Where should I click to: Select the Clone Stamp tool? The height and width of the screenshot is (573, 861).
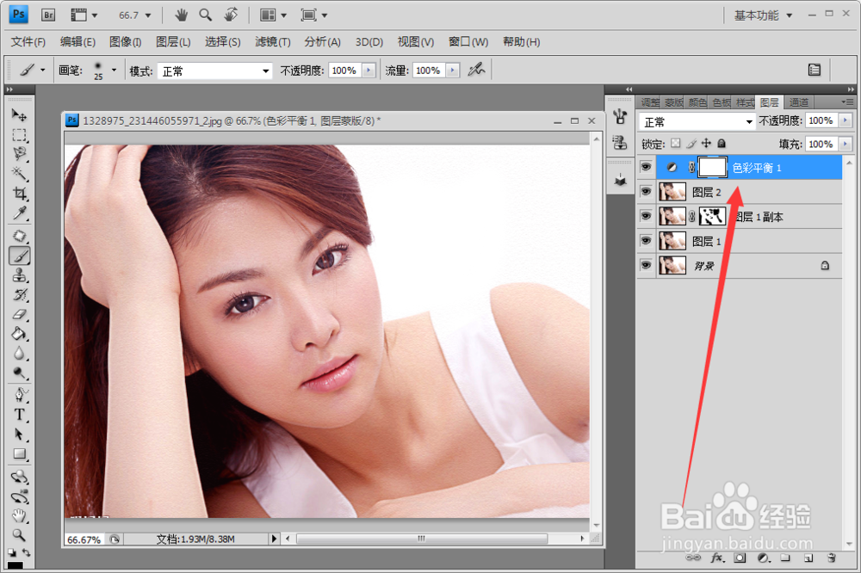[x=19, y=275]
